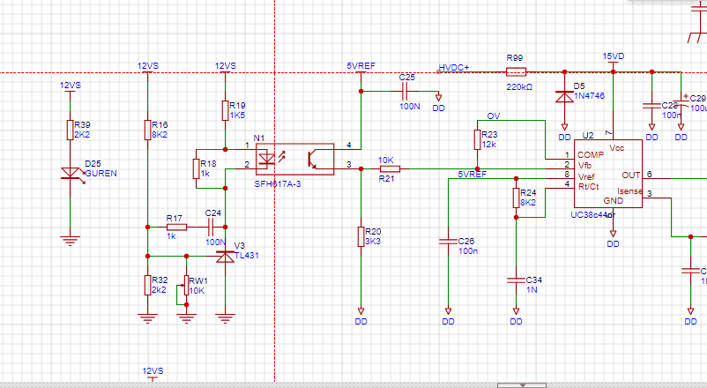Select the DD ground symbol below R20
The image size is (707, 388).
(x=361, y=311)
